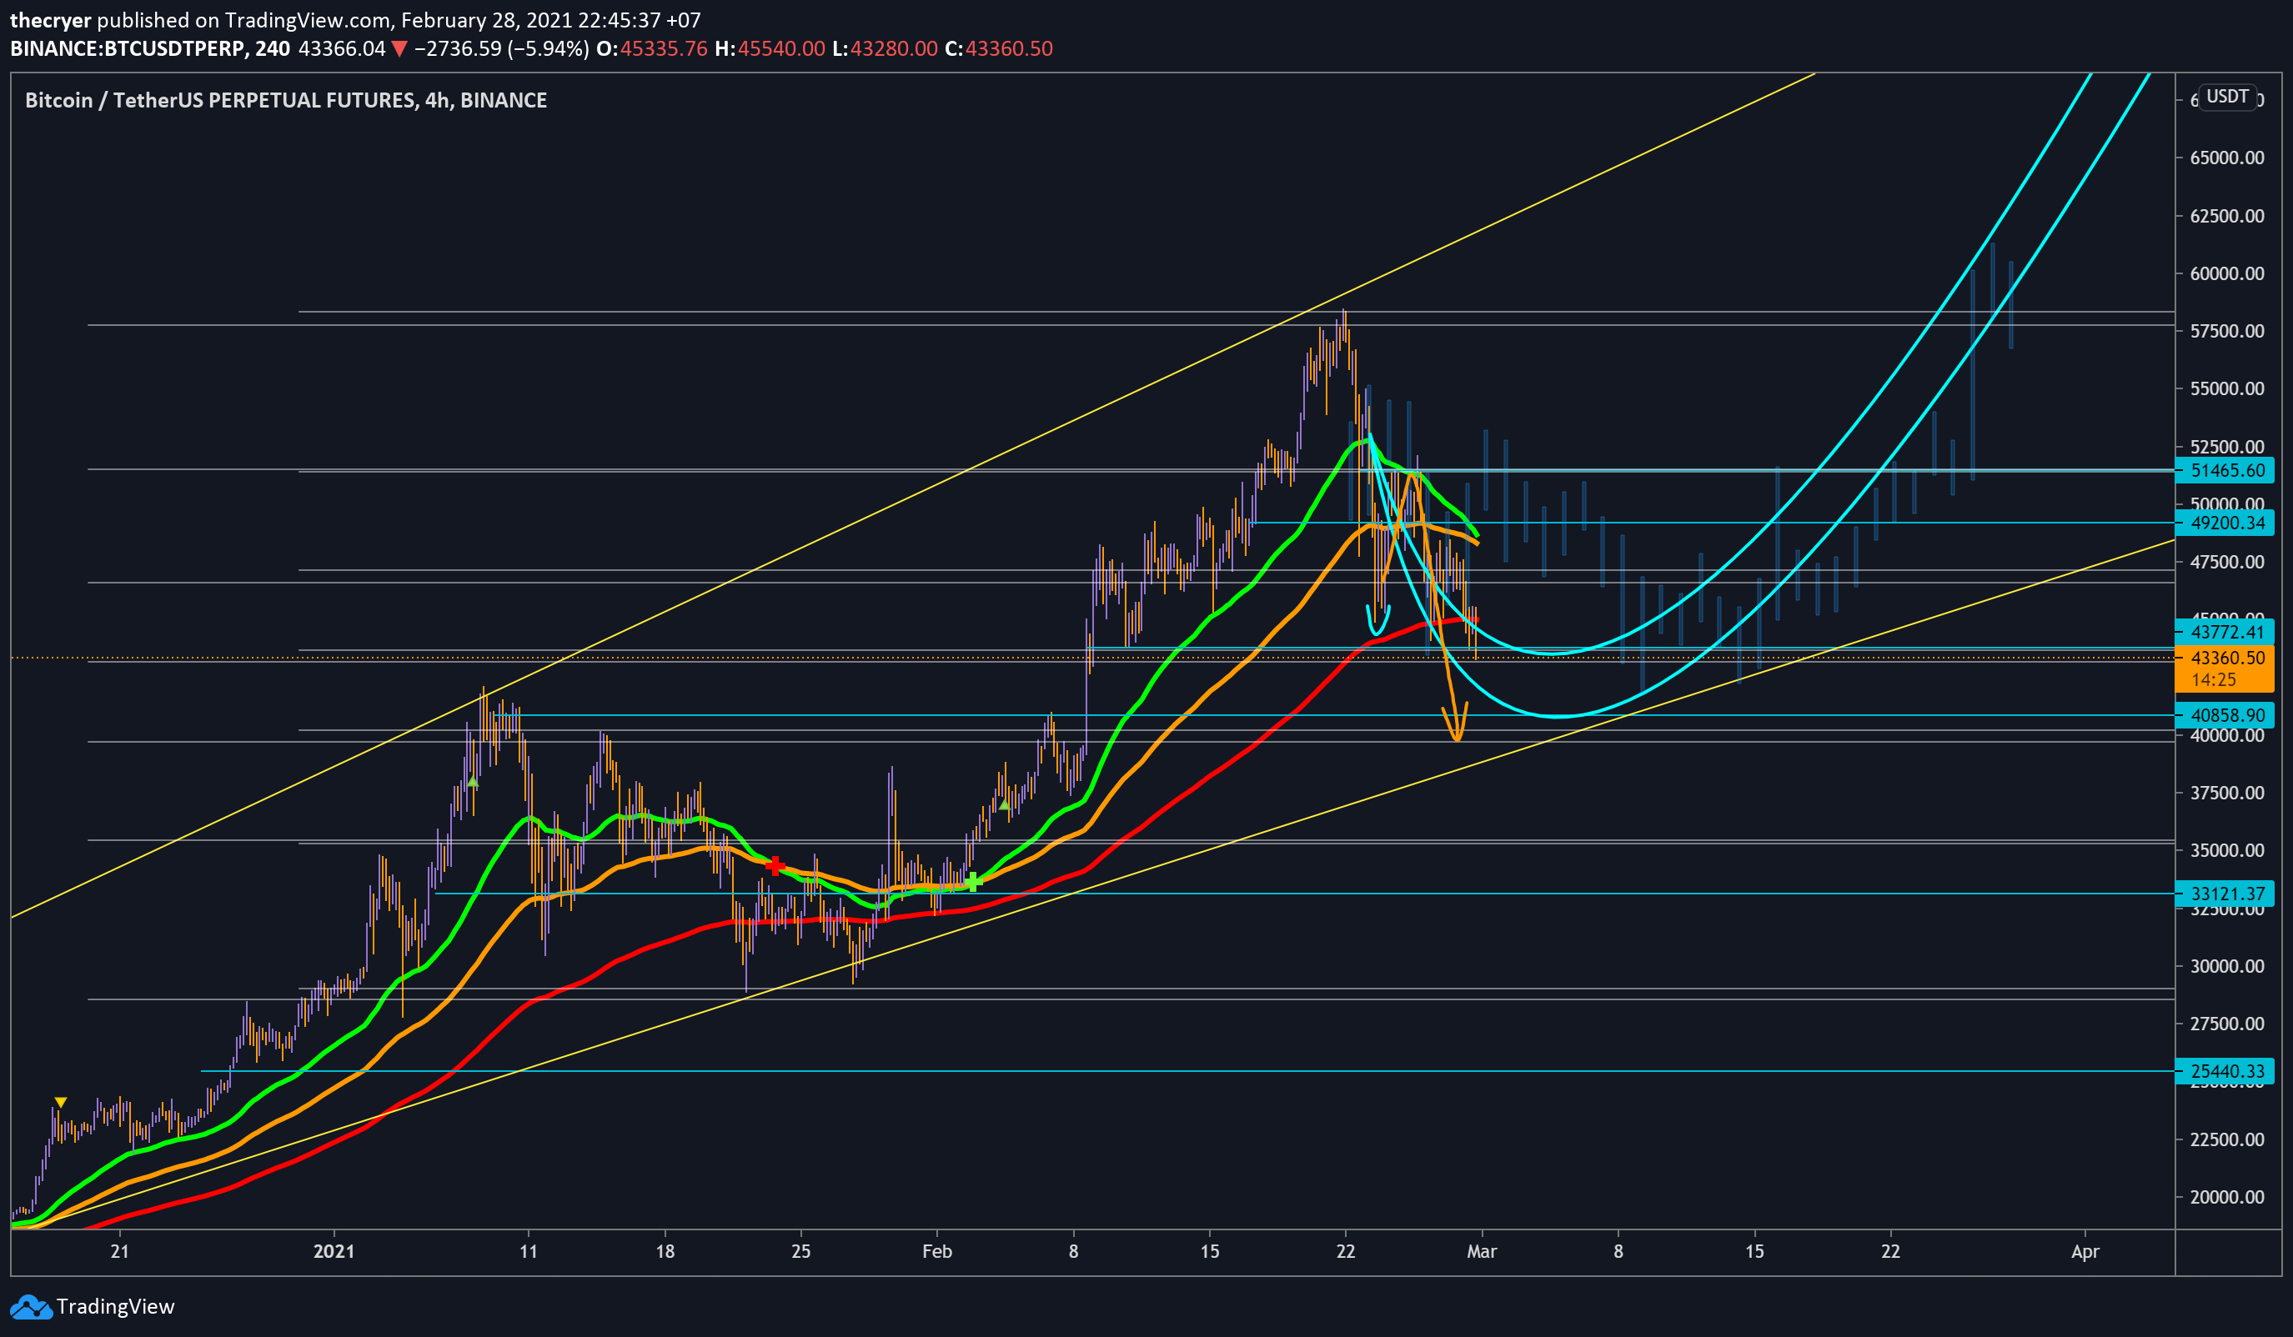Screen dimensions: 2293x1337
Task: Click the 25 date label on time axis
Action: [x=800, y=1251]
